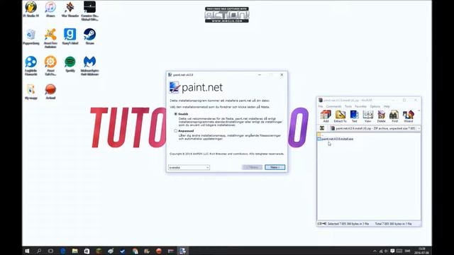Go up one level in WinRAR
This screenshot has height=255, width=454.
[322, 128]
